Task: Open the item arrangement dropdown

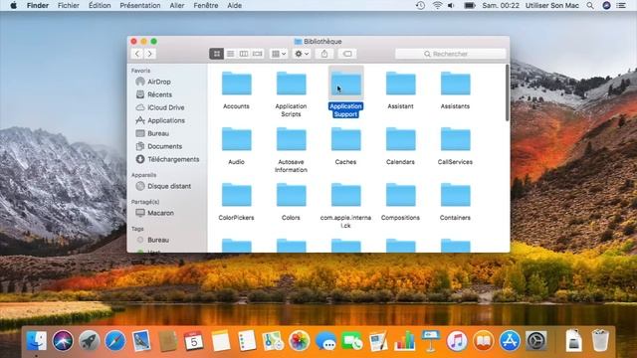Action: click(x=279, y=54)
